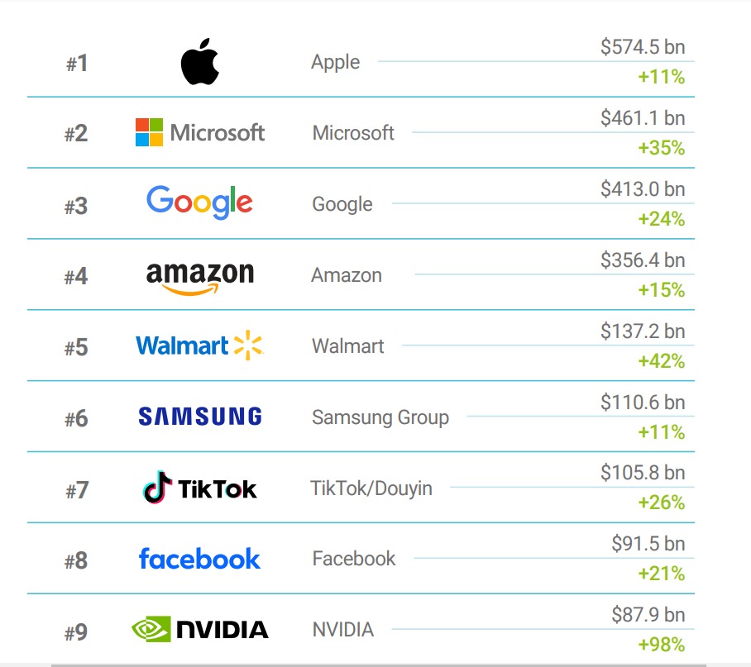This screenshot has height=667, width=751.
Task: Select the Samsung logo
Action: (x=200, y=416)
